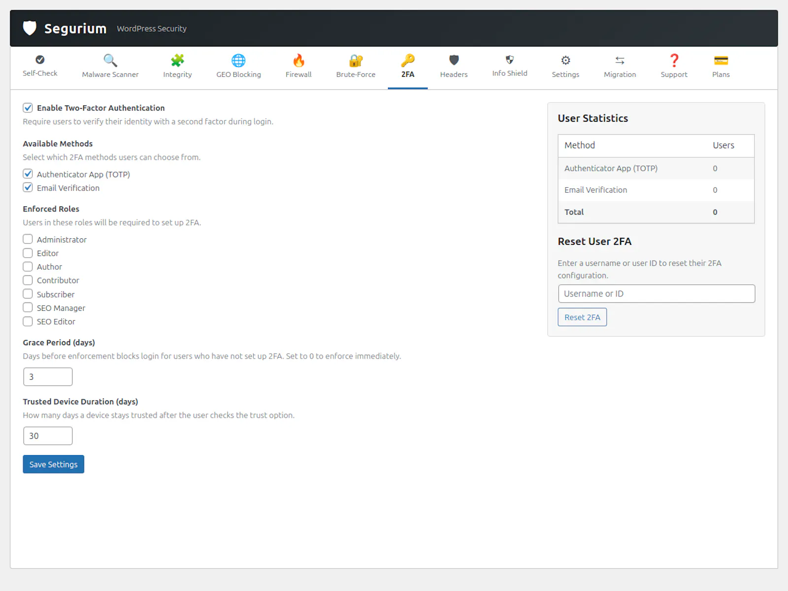Click the "Available Methods" heading
This screenshot has height=591, width=788.
coord(58,143)
